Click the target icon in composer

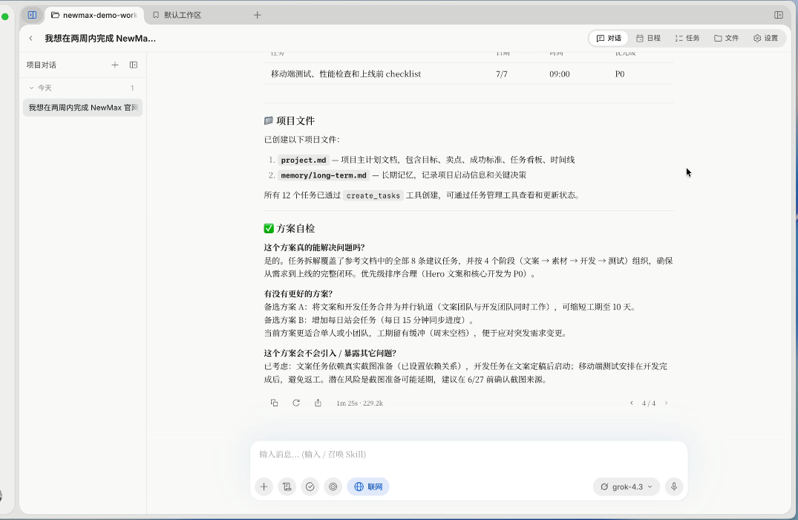[x=333, y=487]
